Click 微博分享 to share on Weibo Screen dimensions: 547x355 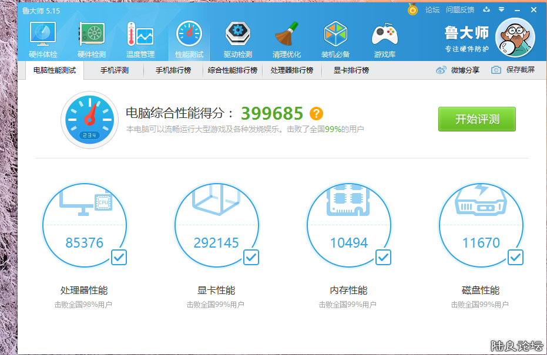coord(458,70)
